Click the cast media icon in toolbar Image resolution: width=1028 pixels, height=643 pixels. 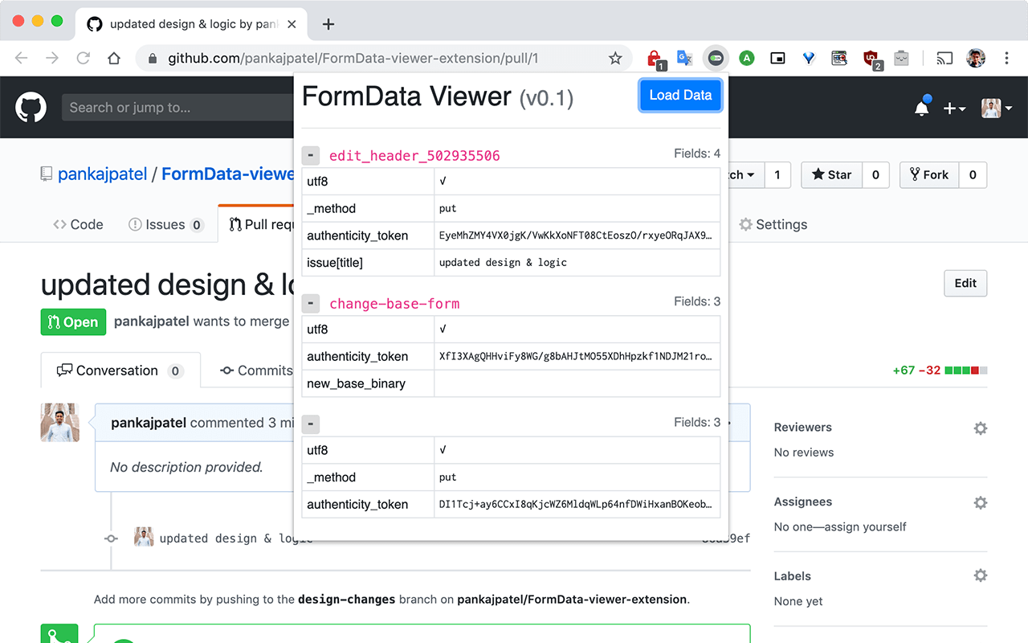(945, 58)
